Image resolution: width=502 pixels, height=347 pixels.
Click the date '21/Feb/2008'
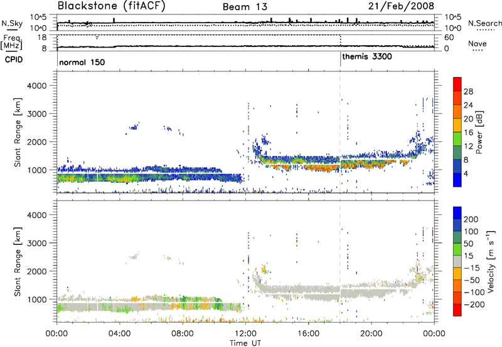click(x=401, y=6)
